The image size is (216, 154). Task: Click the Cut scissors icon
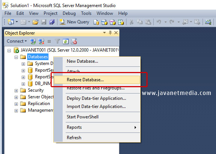coord(131,22)
